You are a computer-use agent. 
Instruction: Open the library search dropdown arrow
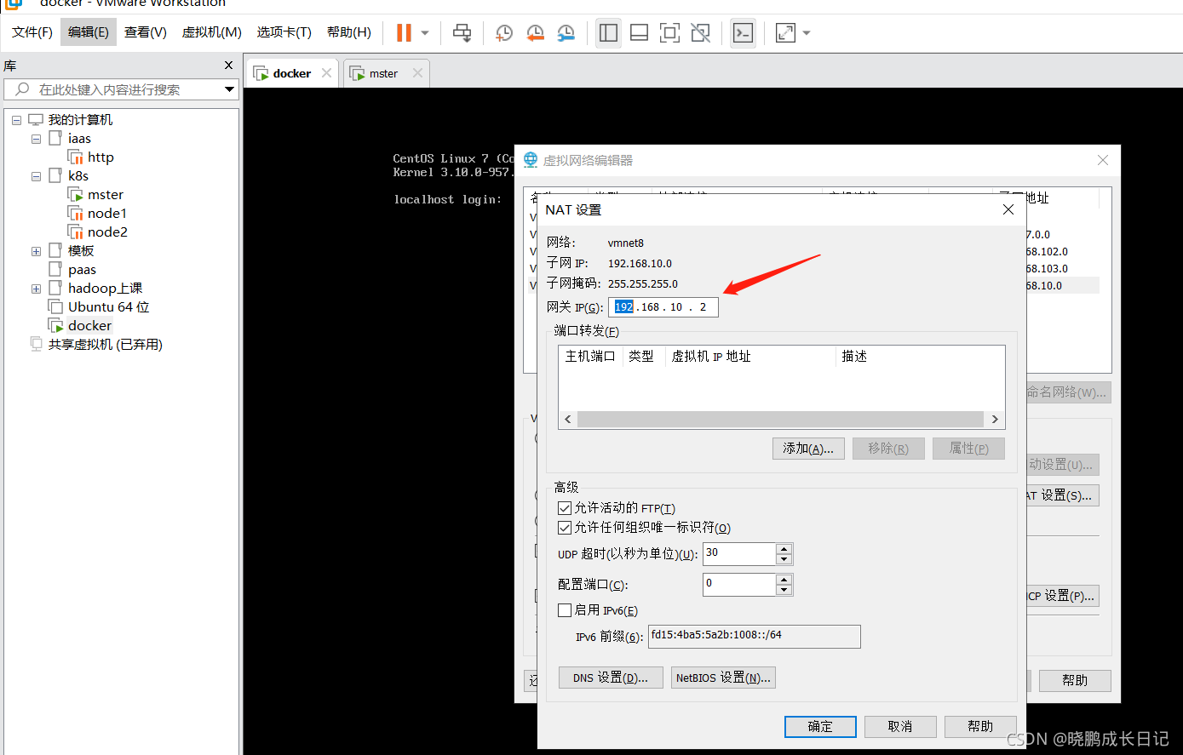[x=230, y=89]
